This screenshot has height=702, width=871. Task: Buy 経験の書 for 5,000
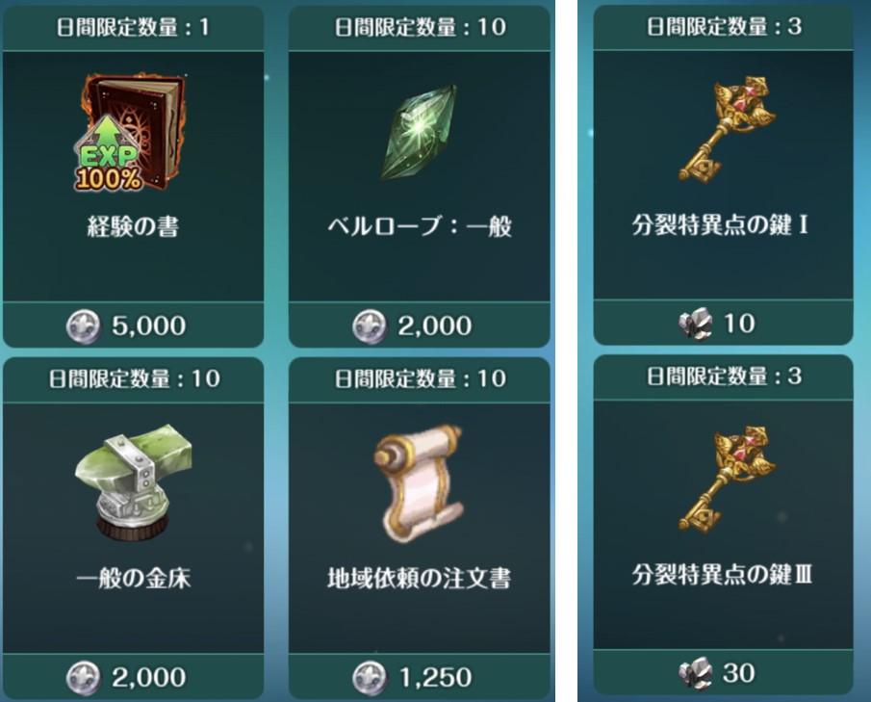point(134,325)
